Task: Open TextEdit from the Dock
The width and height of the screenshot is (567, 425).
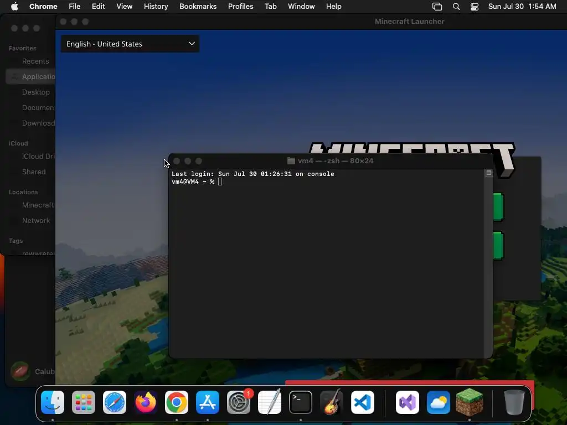Action: coord(270,402)
